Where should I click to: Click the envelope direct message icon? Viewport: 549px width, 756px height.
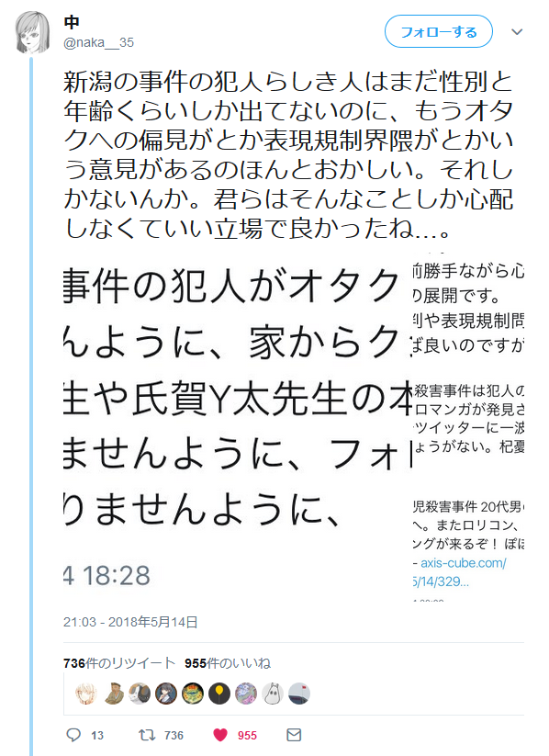(x=294, y=735)
